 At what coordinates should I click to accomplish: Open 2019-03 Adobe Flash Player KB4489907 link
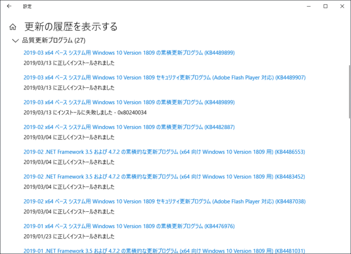[x=165, y=78]
